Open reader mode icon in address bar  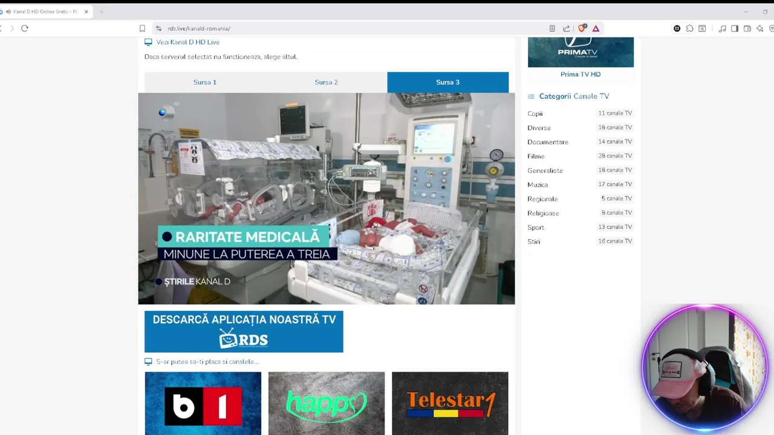point(552,28)
